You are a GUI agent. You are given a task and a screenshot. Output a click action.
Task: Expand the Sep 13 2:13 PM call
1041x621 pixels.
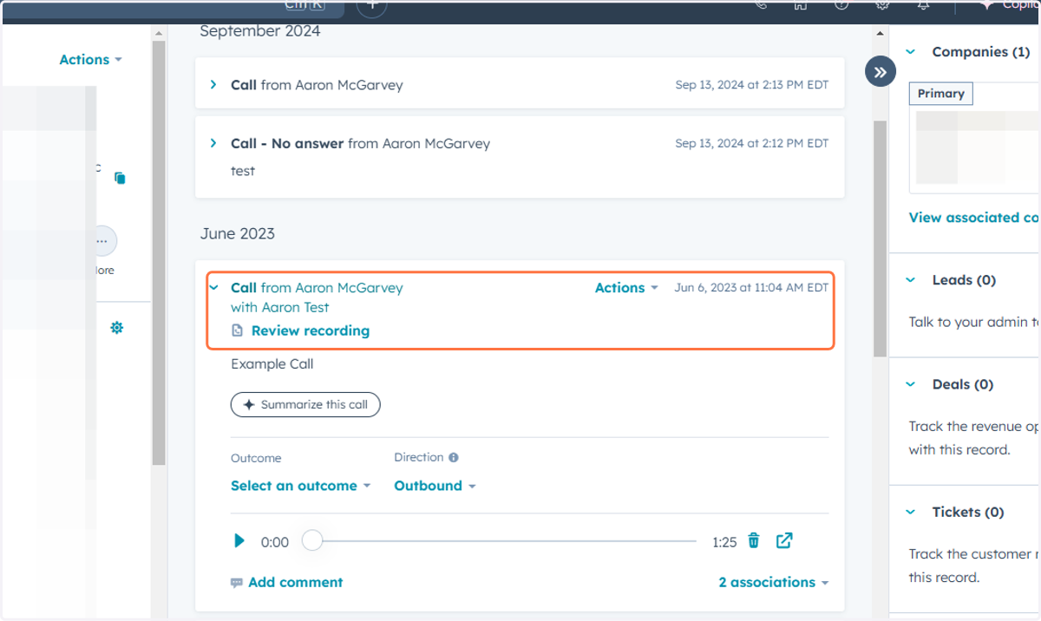[x=213, y=84]
